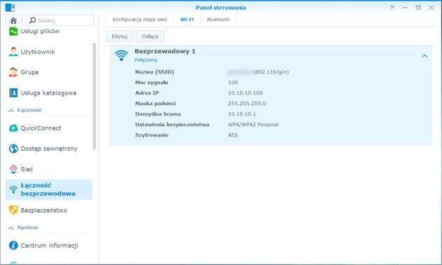
Task: Click the Centrum informacji info icon
Action: (x=13, y=245)
